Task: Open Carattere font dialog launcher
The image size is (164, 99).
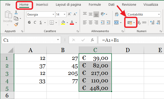Action: click(x=78, y=31)
